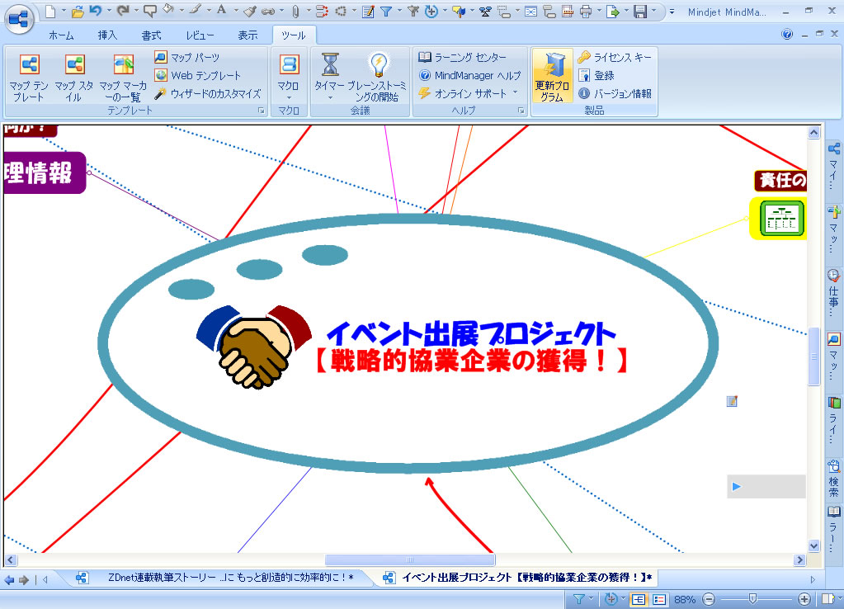Expand the gray play arrow panel
This screenshot has height=609, width=844.
pyautogui.click(x=737, y=486)
